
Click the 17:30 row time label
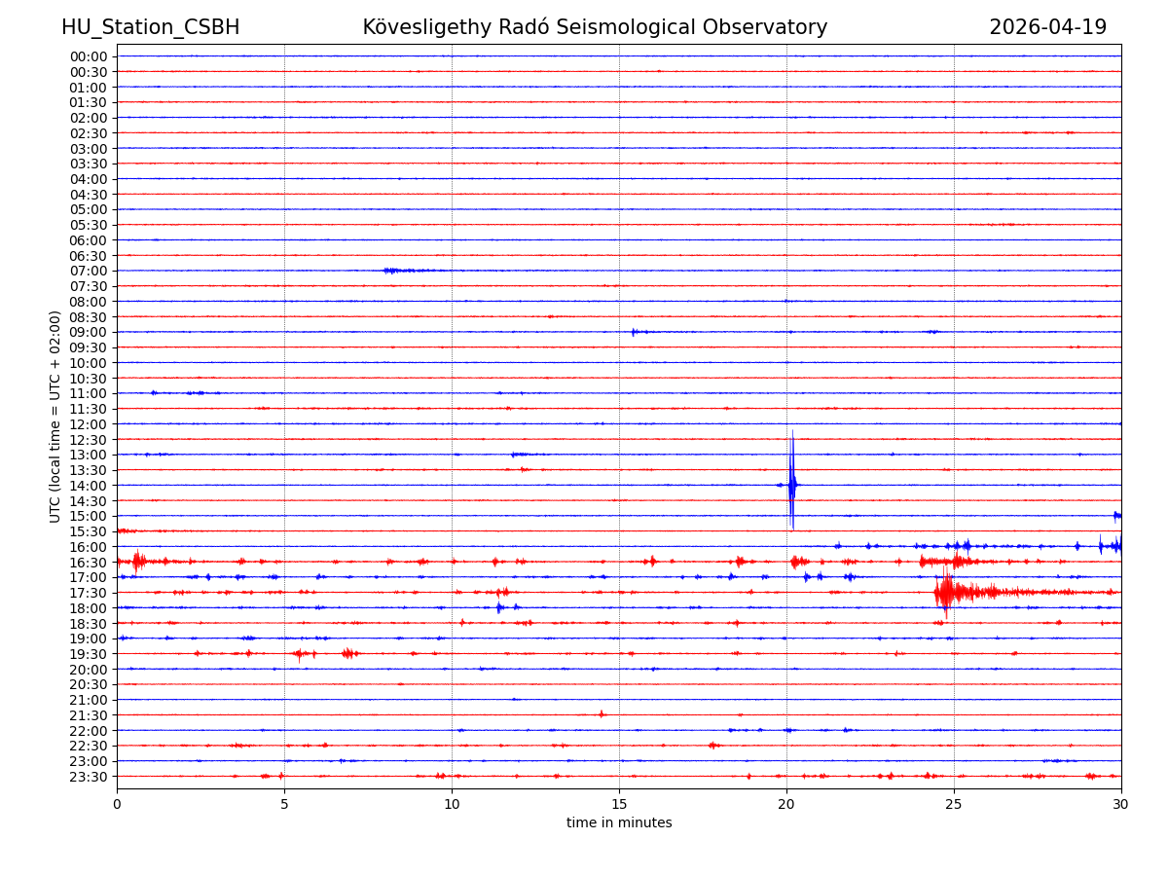click(89, 593)
